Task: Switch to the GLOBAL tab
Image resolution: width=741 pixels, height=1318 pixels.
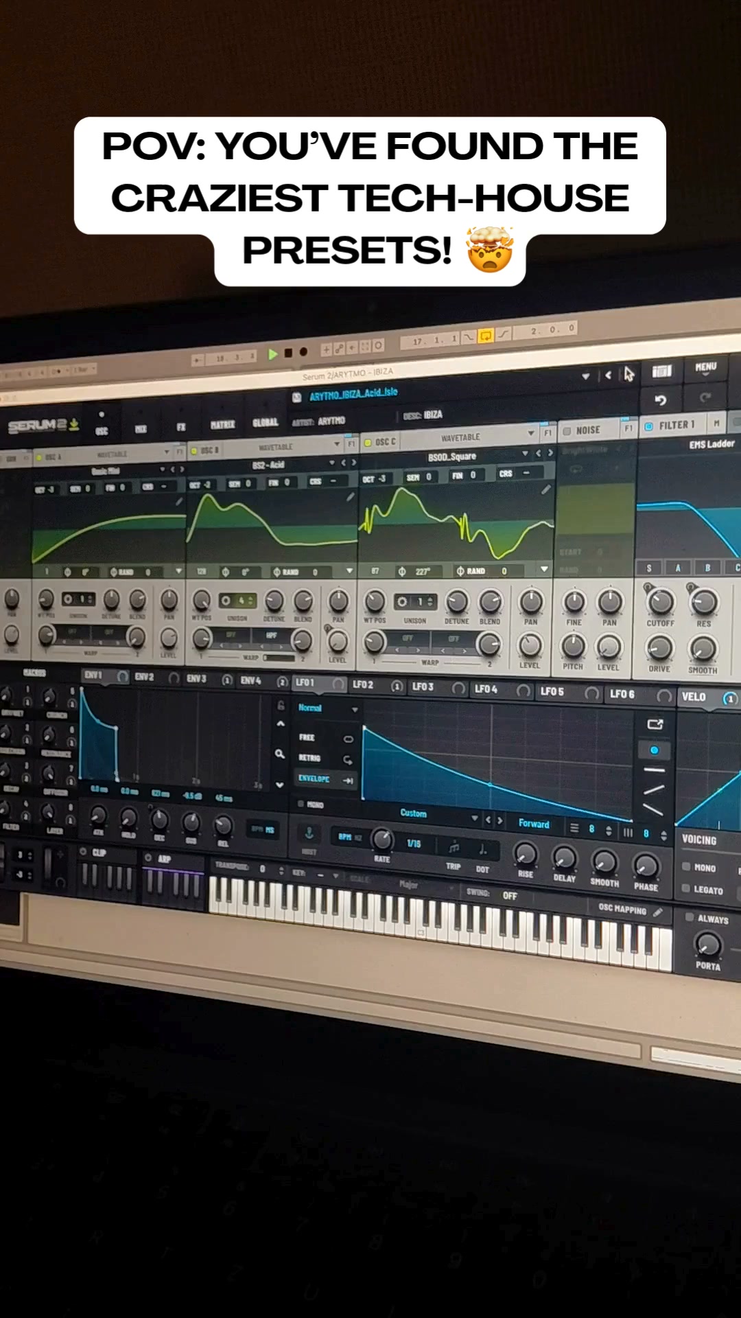Action: 266,423
